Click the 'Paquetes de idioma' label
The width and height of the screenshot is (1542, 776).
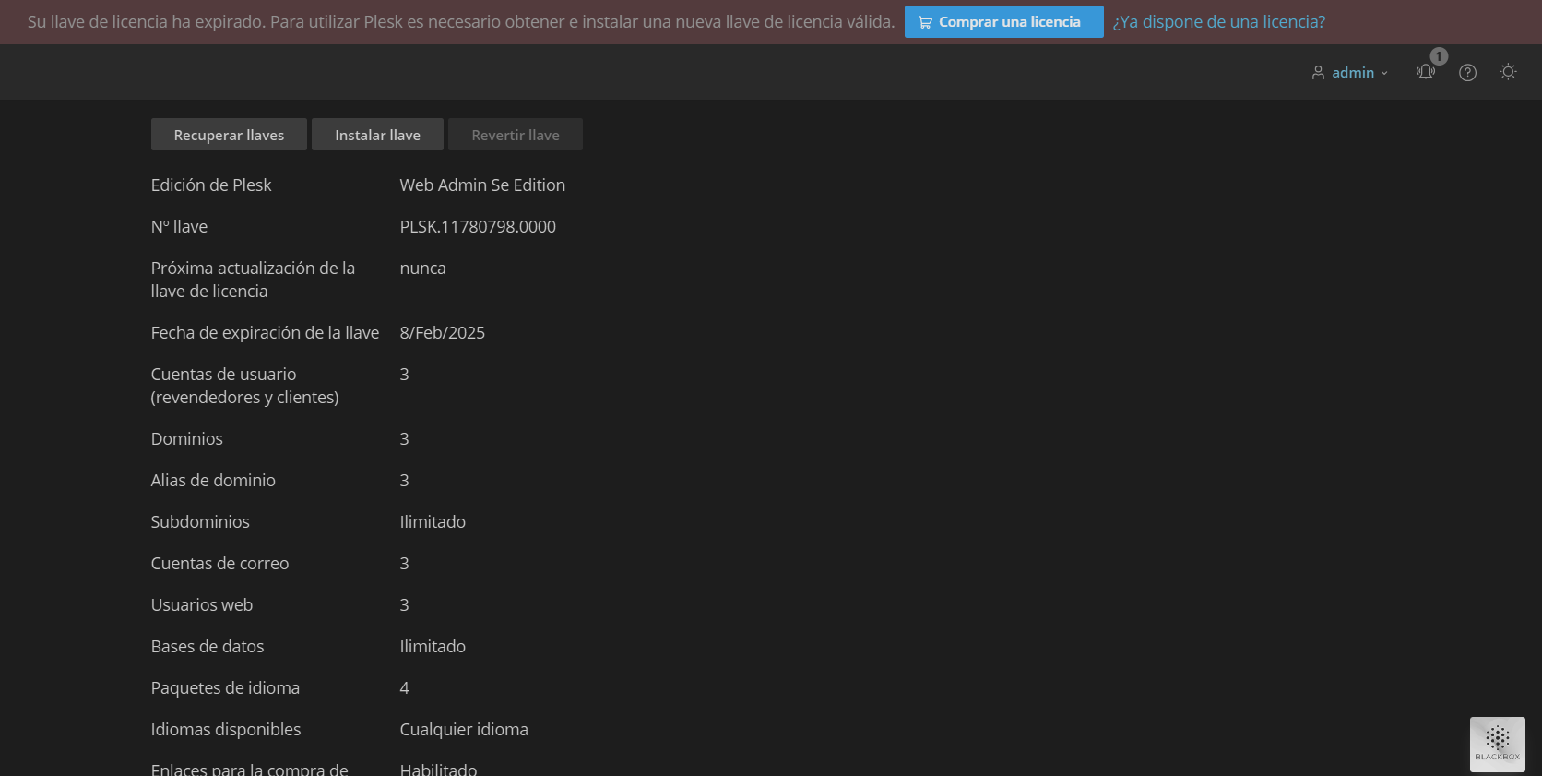[225, 687]
